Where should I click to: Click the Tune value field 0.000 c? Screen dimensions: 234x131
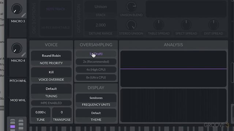(41, 112)
